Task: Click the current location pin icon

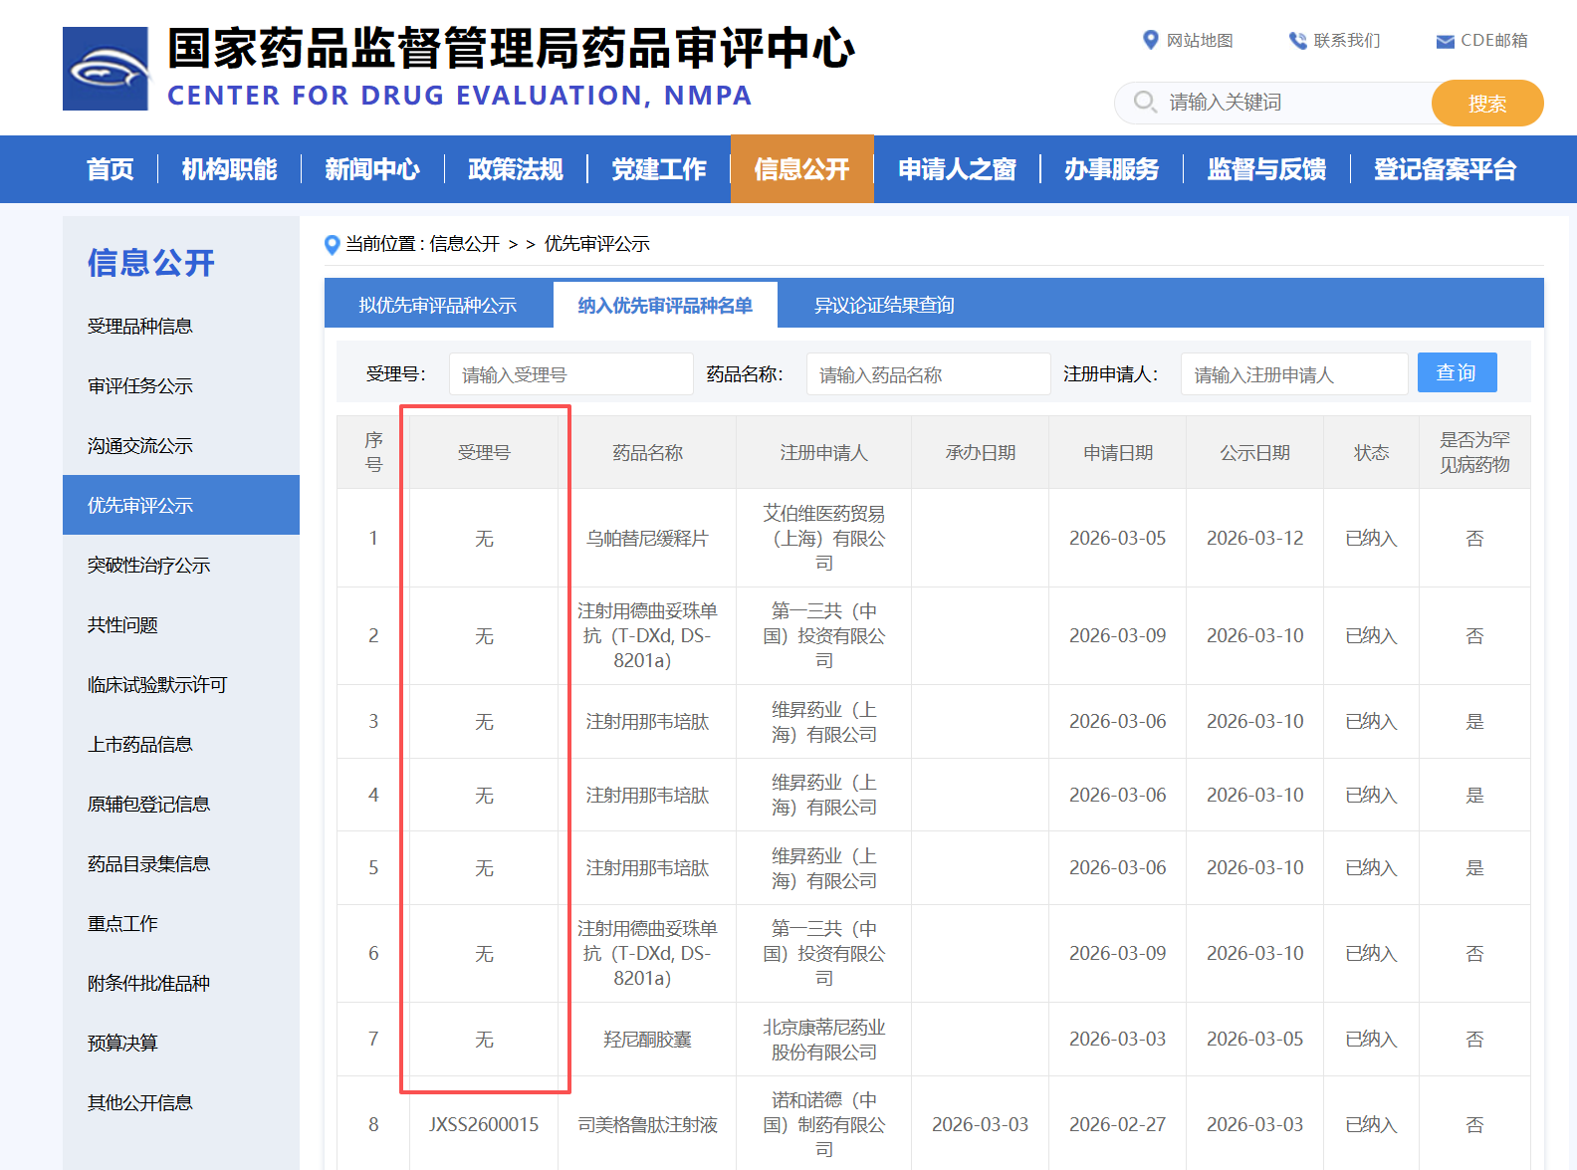Action: pyautogui.click(x=333, y=245)
